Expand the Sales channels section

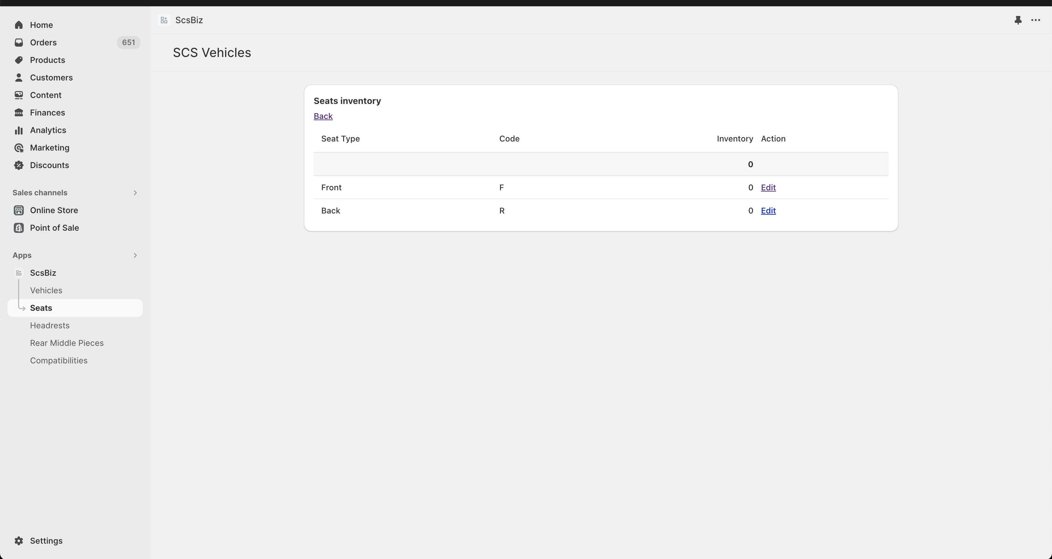click(135, 193)
